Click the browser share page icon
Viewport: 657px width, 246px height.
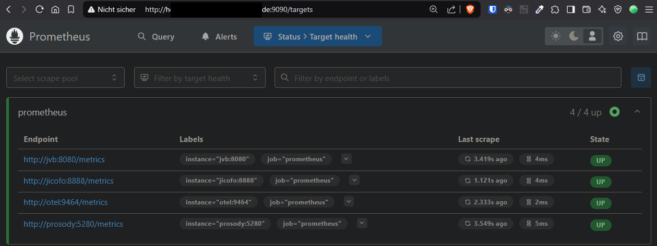(x=451, y=9)
